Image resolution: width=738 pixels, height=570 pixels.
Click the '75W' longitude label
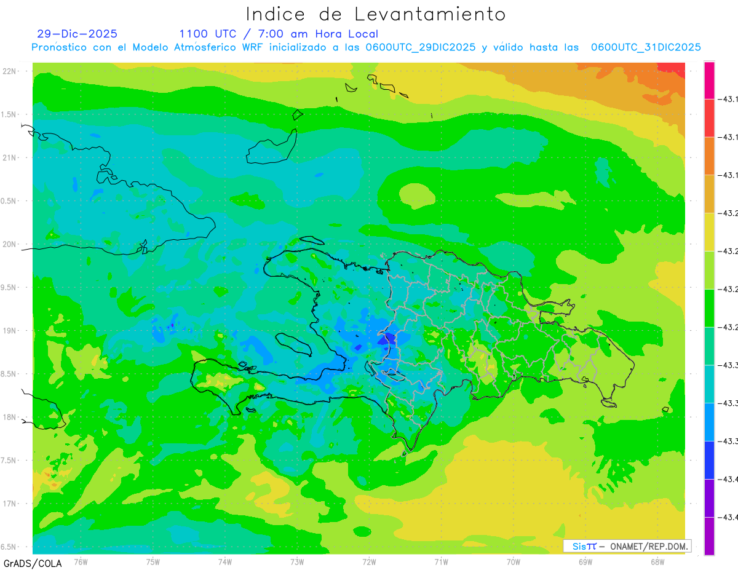tap(153, 562)
